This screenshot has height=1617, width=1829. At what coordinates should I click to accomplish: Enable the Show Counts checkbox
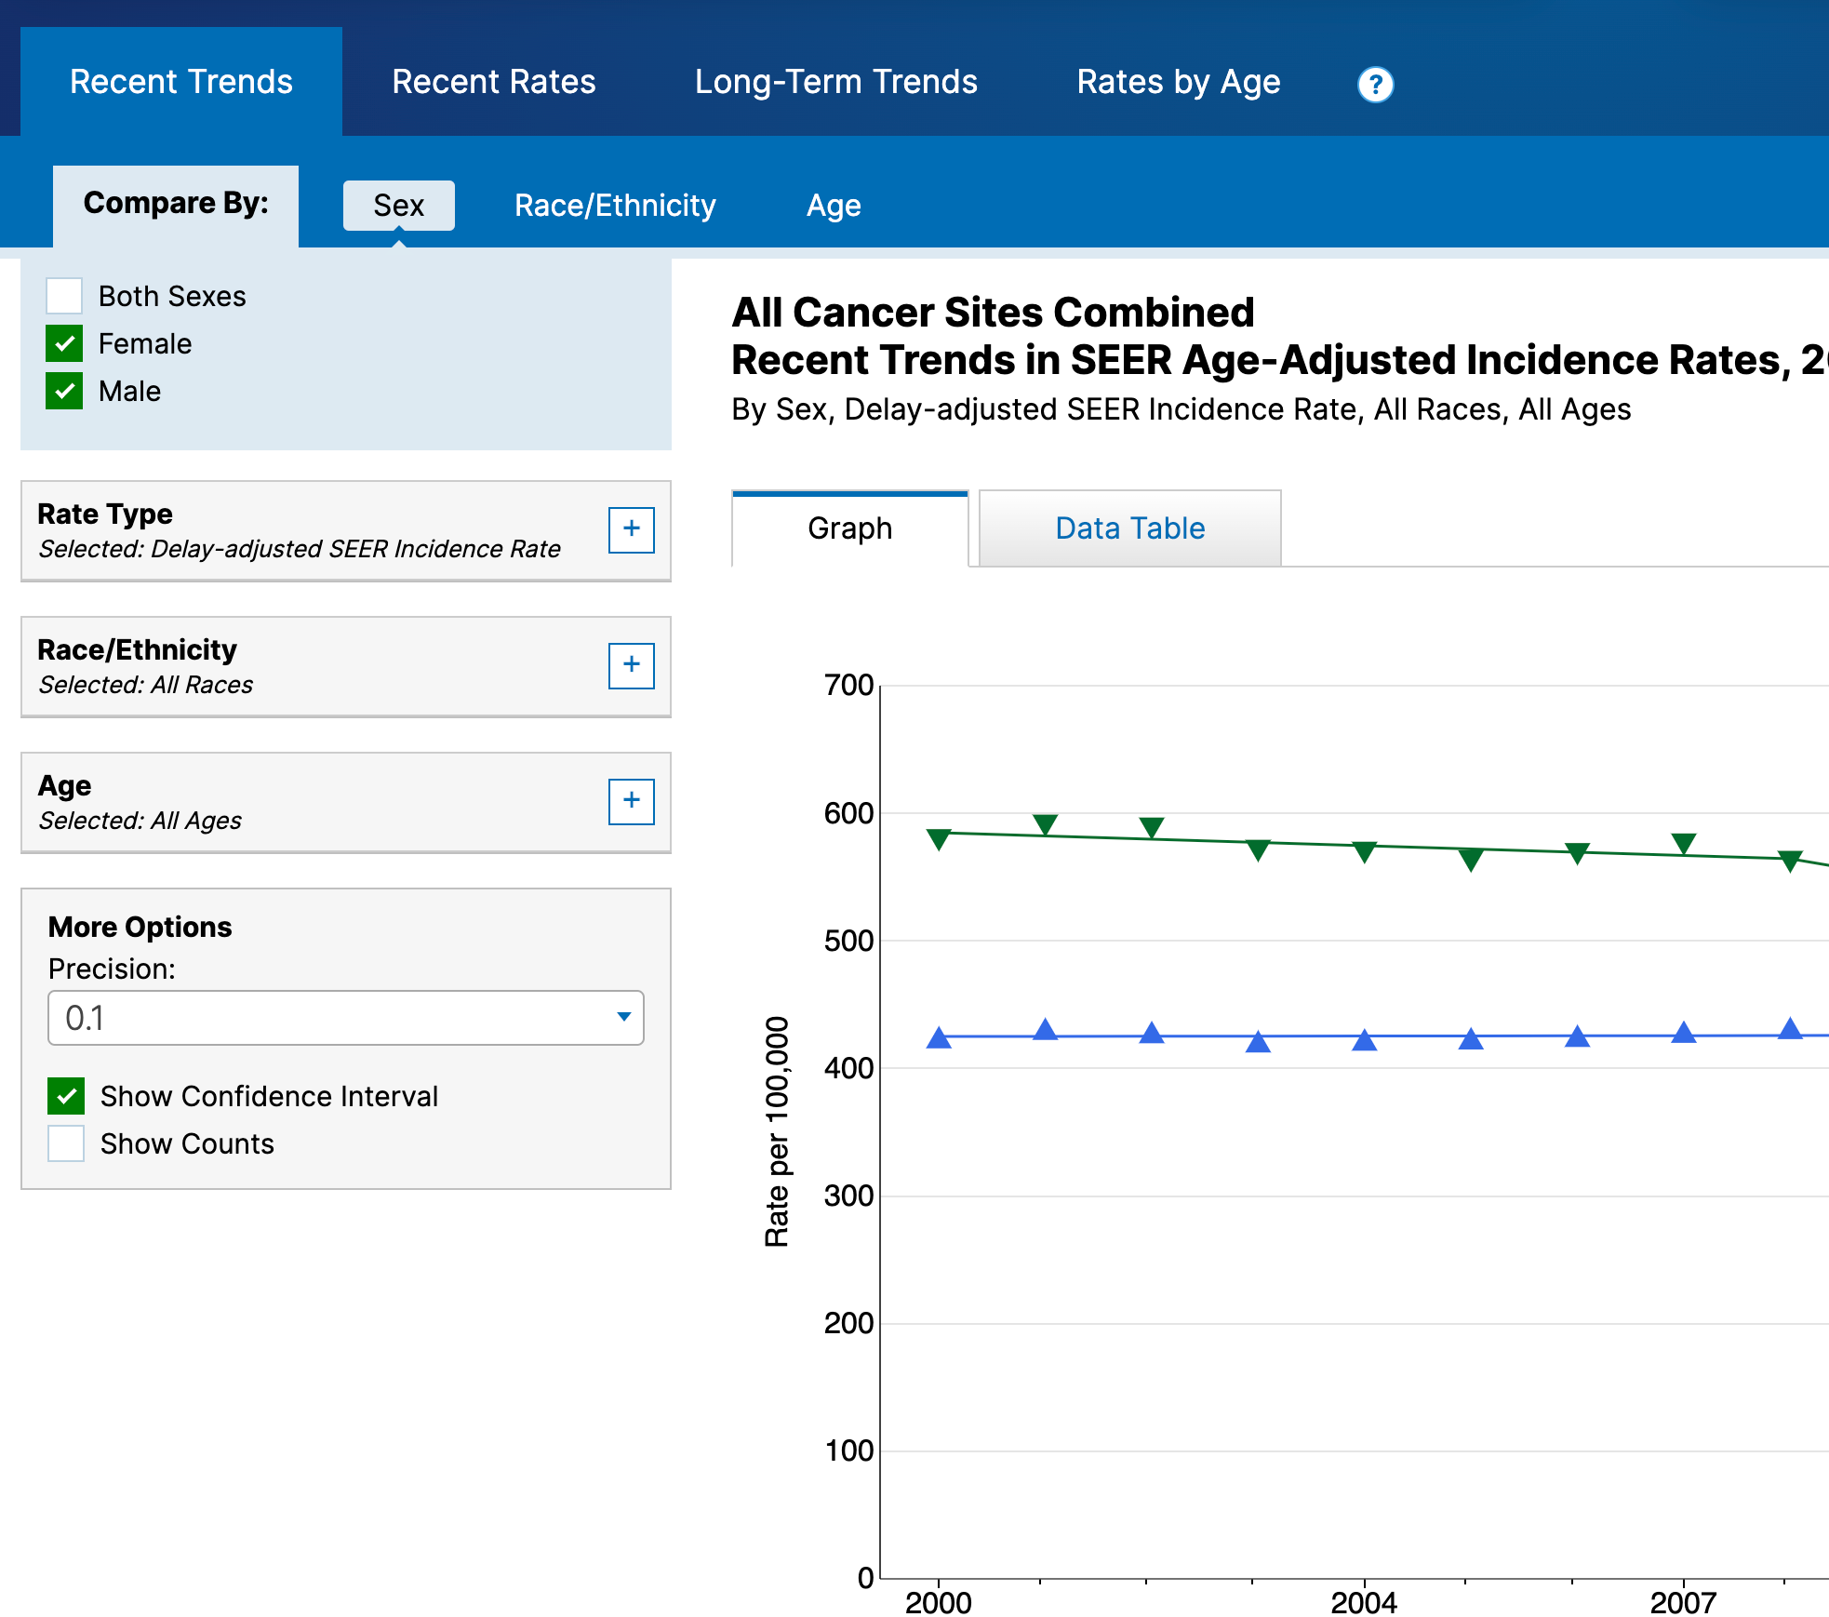coord(66,1143)
